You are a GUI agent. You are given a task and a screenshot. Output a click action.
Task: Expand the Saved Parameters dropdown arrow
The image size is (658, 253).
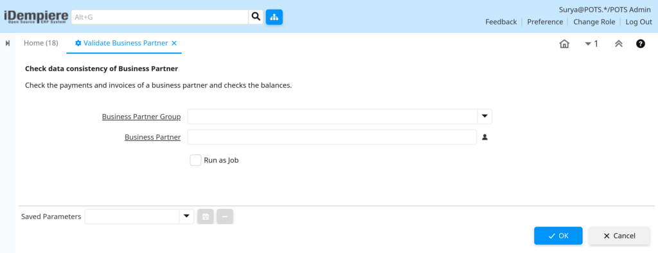(x=186, y=216)
